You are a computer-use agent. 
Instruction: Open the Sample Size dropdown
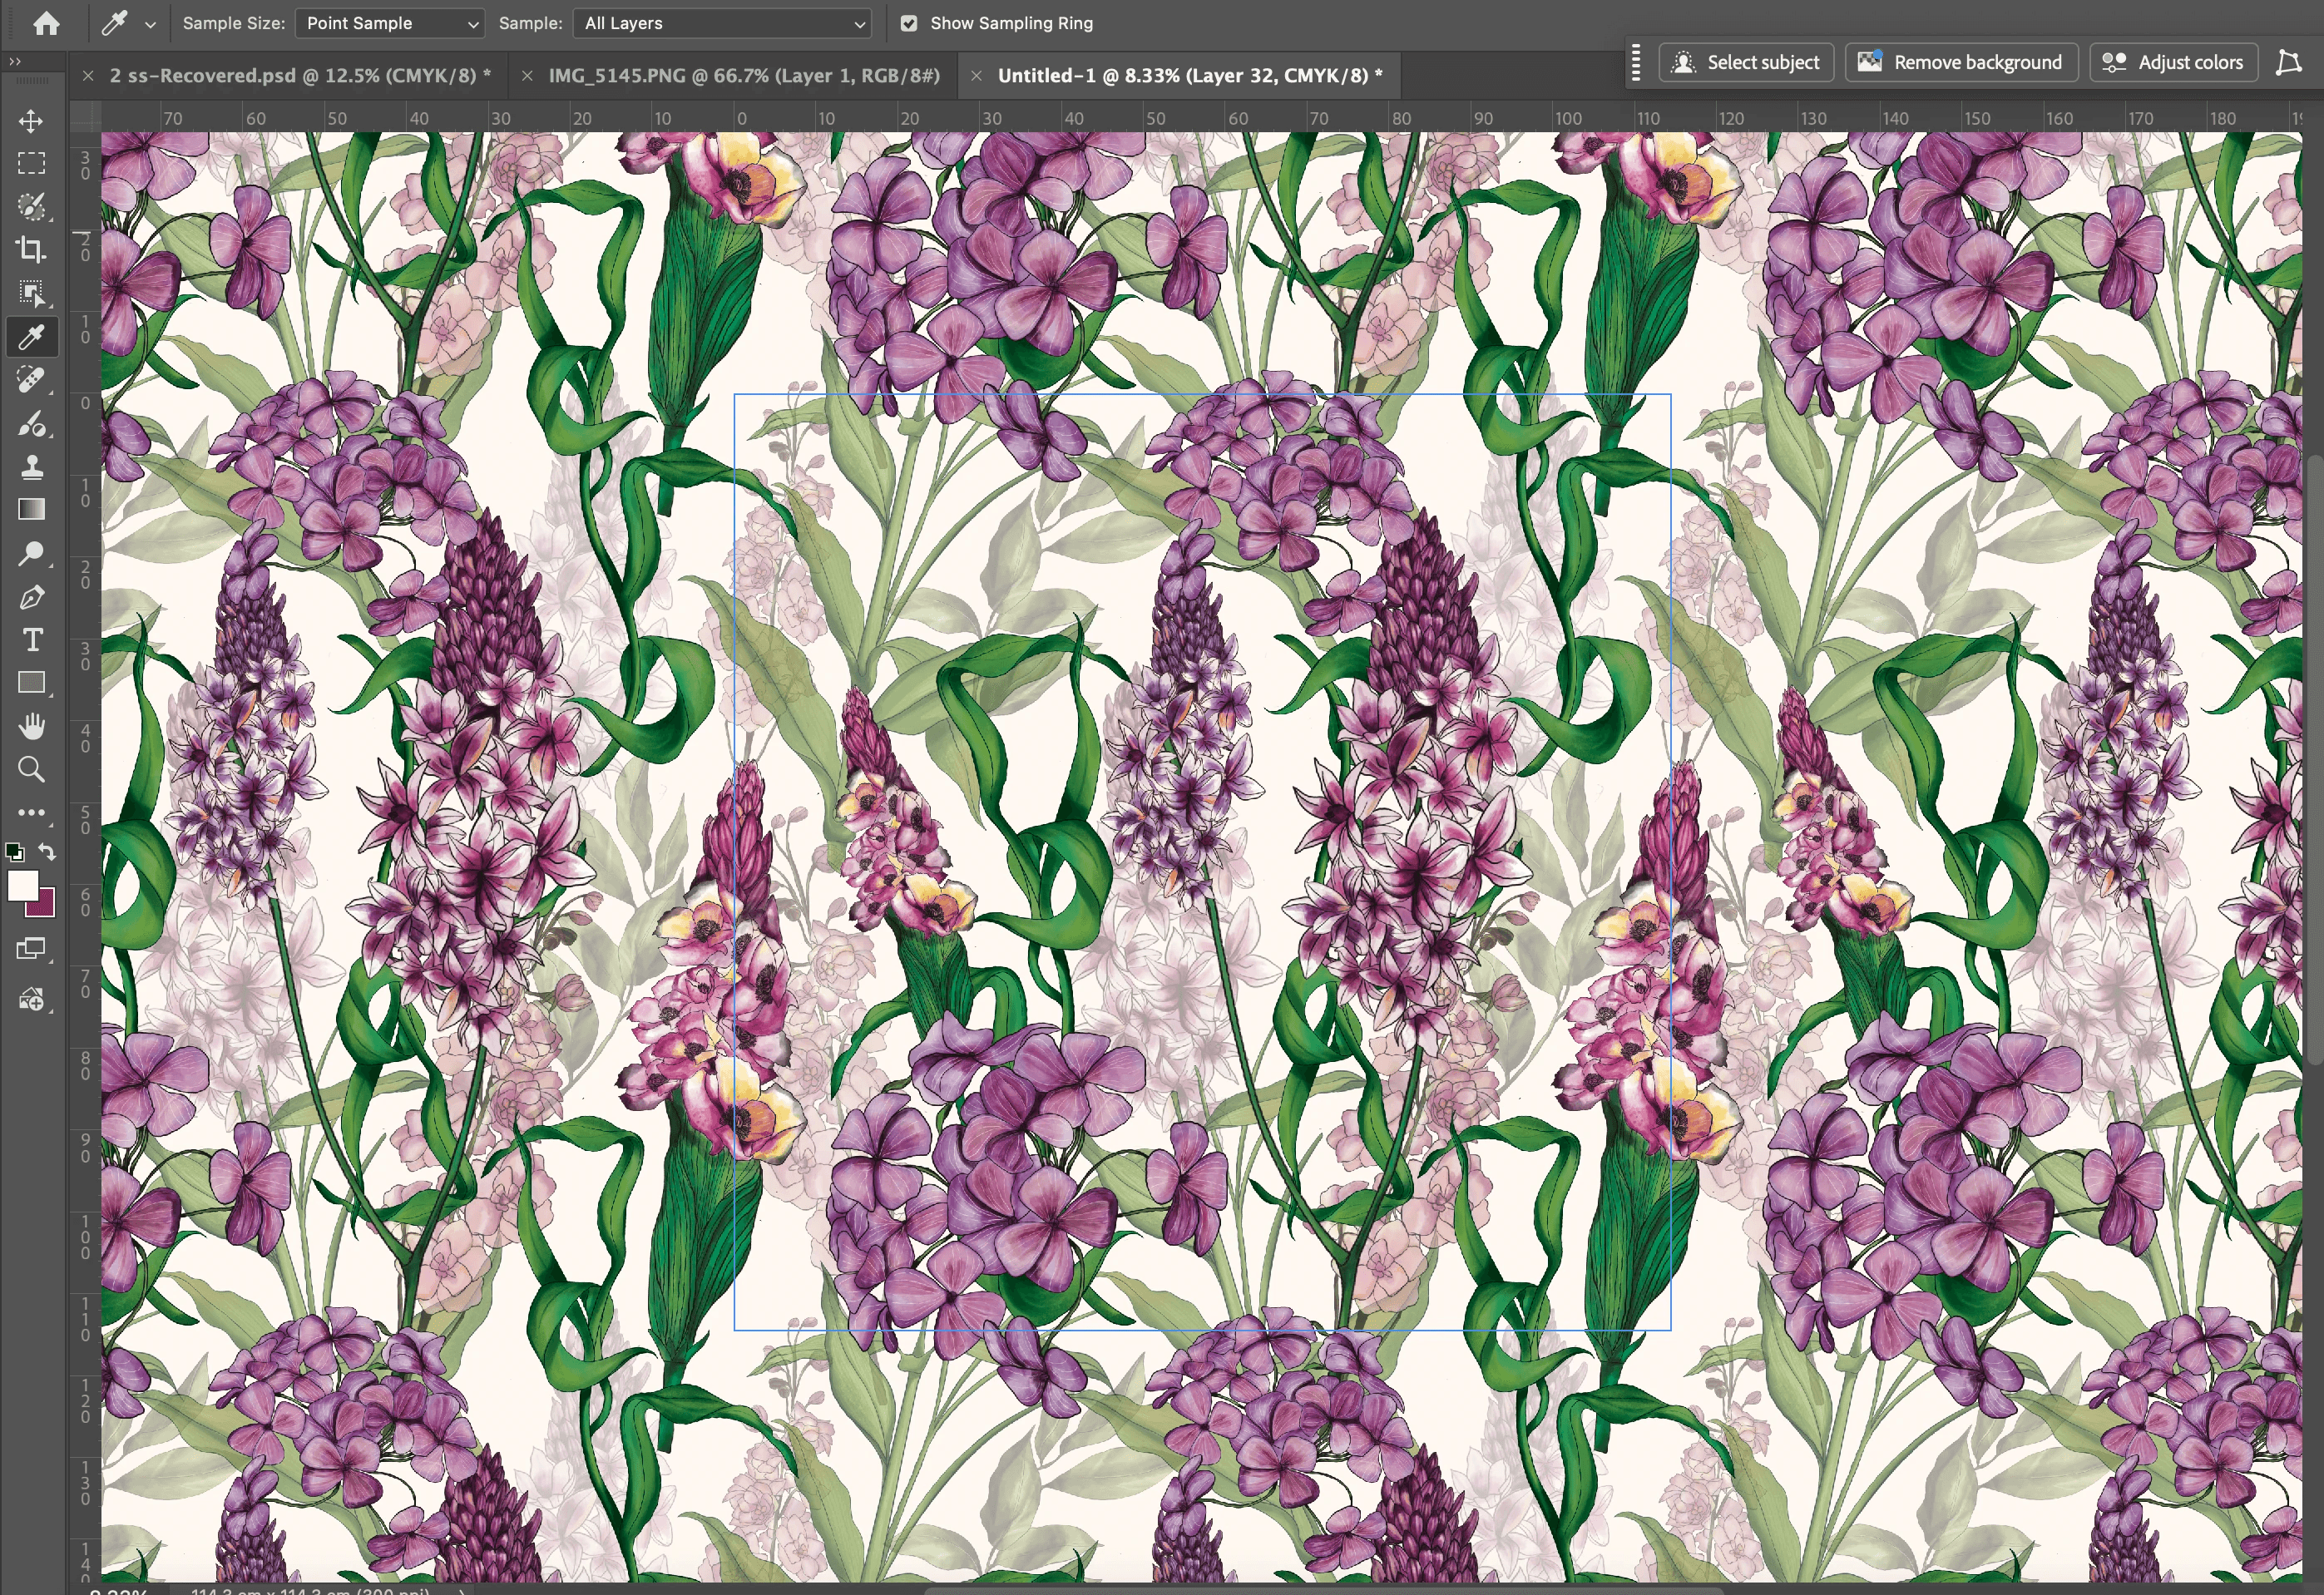(390, 23)
